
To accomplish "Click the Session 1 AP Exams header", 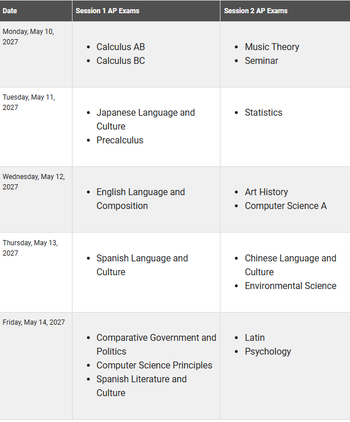I will (107, 11).
